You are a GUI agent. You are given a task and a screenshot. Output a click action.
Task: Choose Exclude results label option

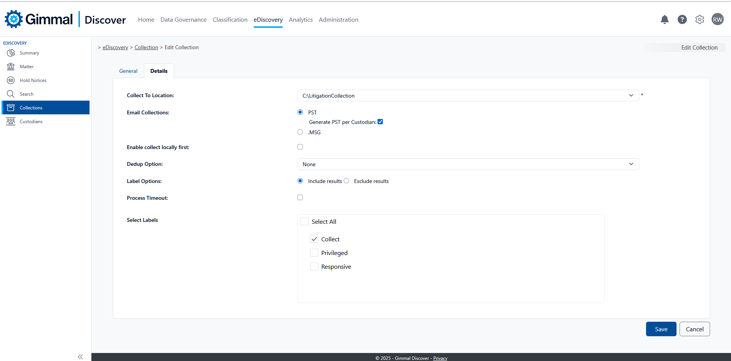tap(346, 181)
